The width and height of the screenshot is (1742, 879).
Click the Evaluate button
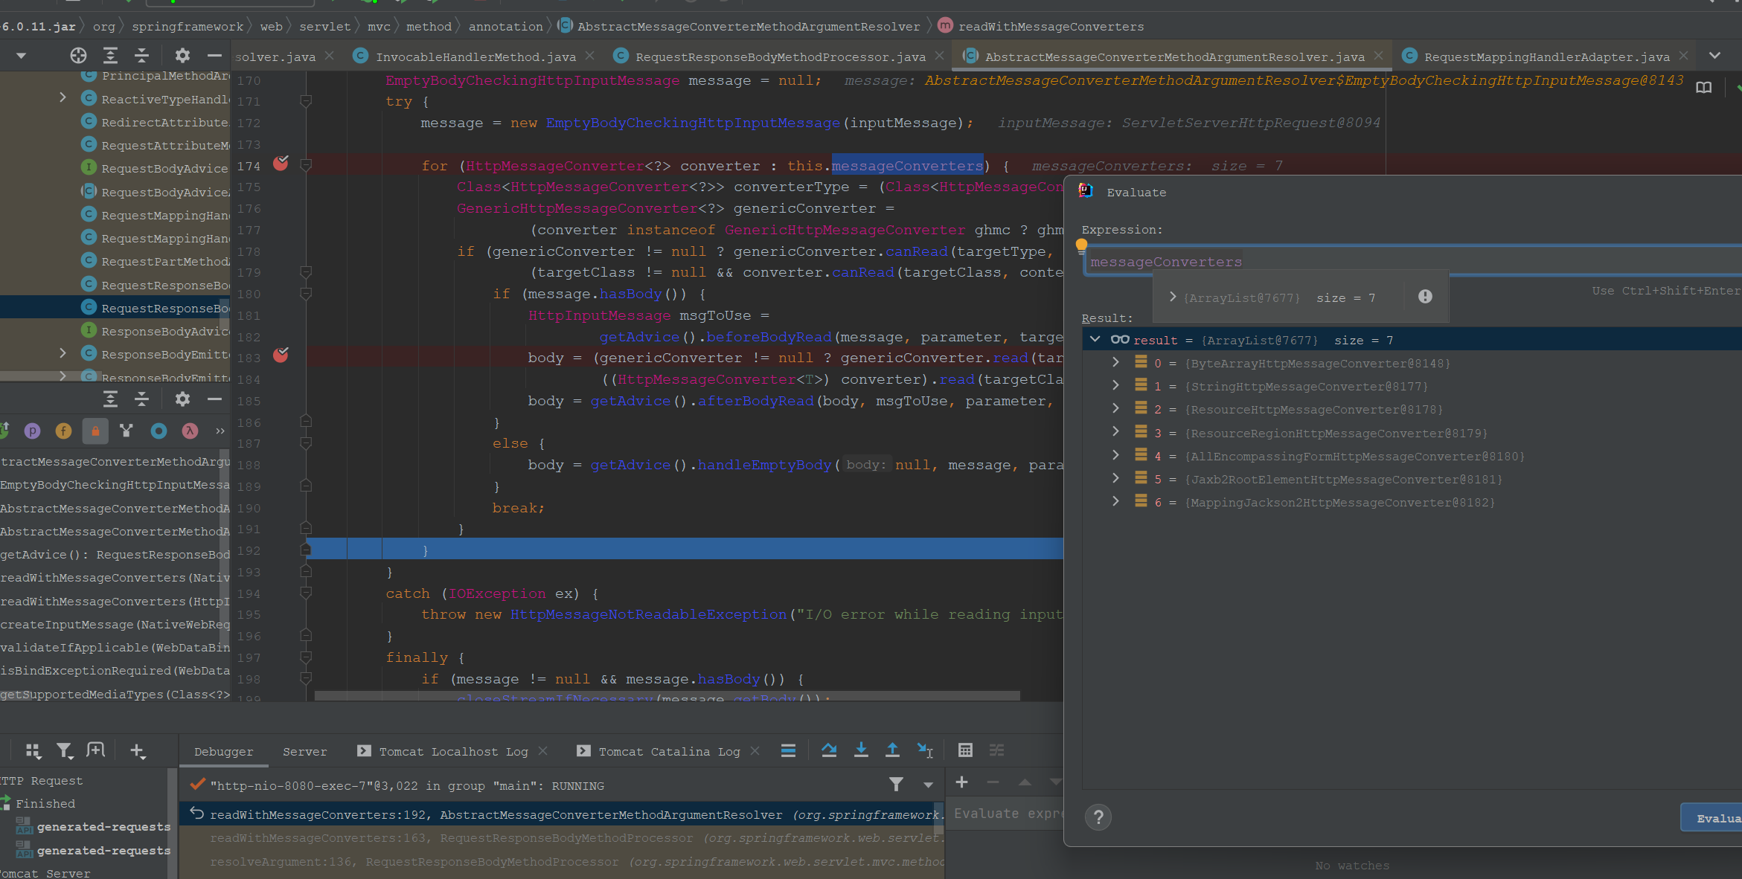(1715, 818)
